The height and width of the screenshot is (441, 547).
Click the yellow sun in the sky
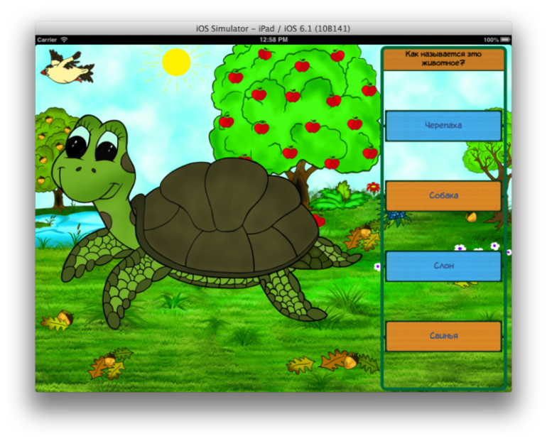click(x=176, y=62)
